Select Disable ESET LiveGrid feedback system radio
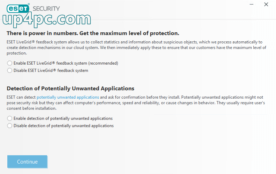 pyautogui.click(x=9, y=71)
